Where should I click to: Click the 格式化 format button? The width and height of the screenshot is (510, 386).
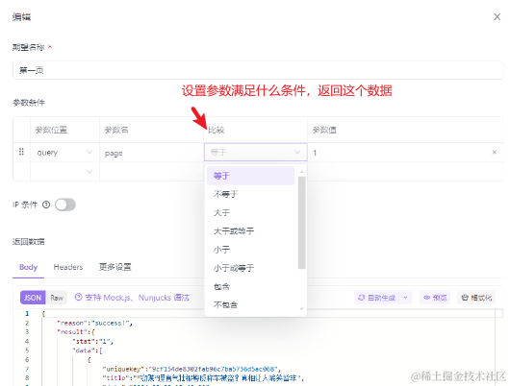pyautogui.click(x=476, y=298)
